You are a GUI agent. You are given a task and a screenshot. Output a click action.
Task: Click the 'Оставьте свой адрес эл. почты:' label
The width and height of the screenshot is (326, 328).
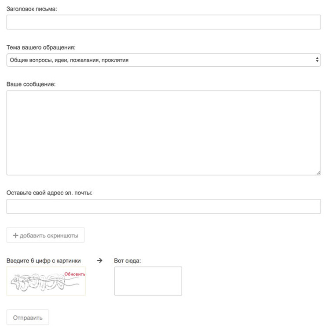[x=49, y=193]
